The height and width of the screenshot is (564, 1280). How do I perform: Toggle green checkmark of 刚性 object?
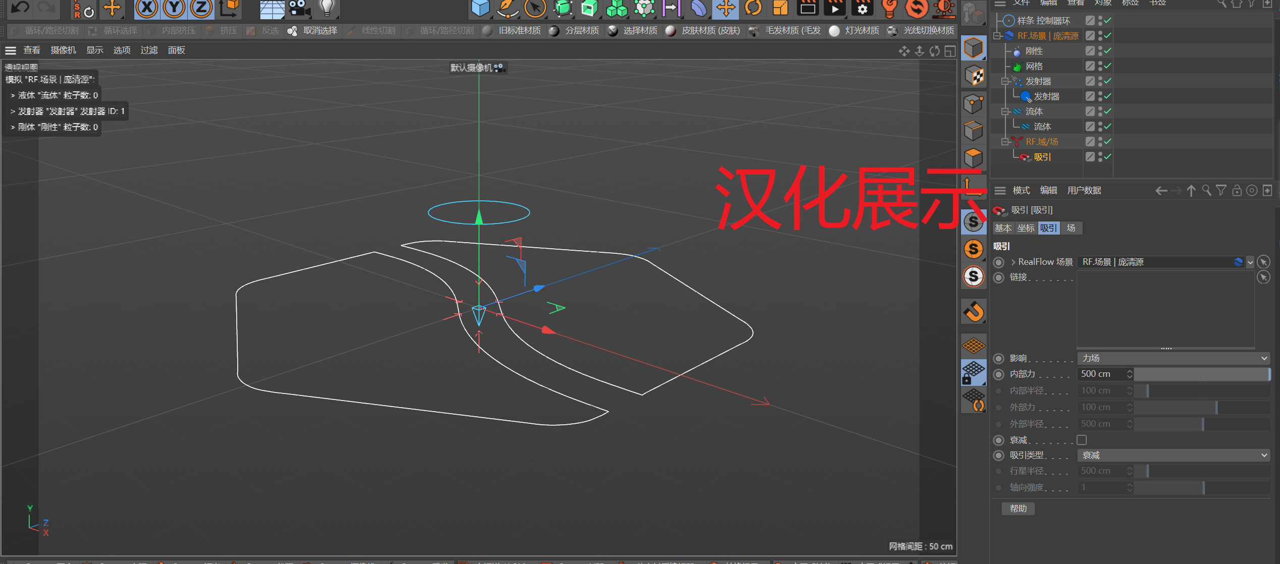pyautogui.click(x=1108, y=51)
